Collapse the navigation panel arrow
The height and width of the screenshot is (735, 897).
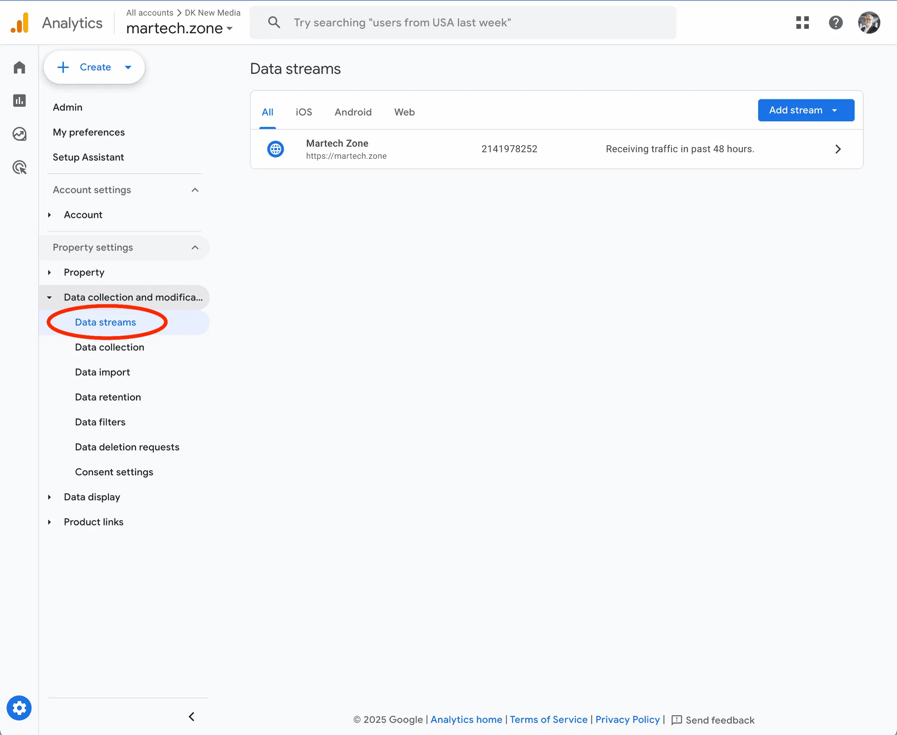[x=191, y=717]
